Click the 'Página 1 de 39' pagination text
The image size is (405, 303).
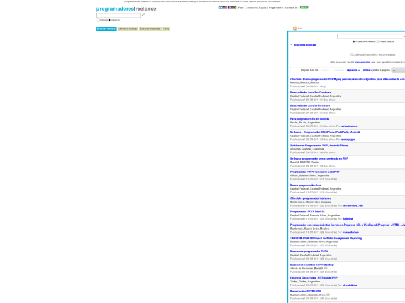point(309,70)
